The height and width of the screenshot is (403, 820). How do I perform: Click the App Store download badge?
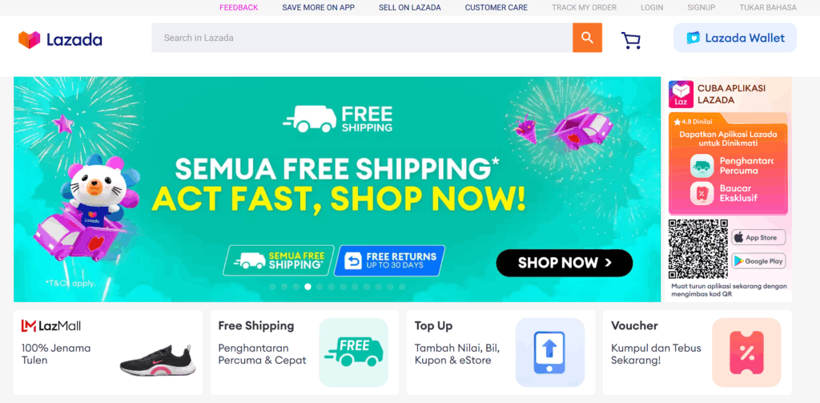point(758,238)
